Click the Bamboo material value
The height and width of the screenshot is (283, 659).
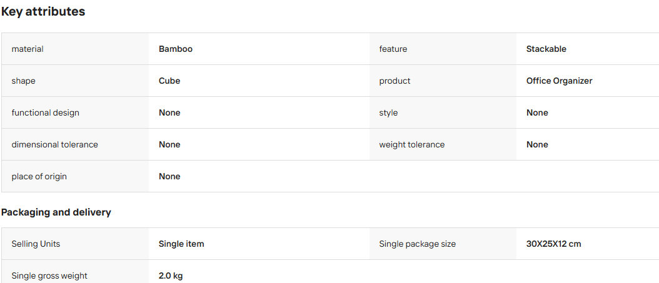(176, 49)
